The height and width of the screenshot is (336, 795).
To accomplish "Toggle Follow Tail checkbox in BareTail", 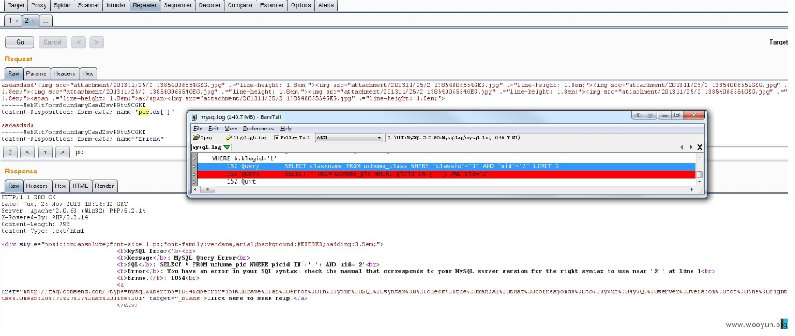I will (x=277, y=137).
